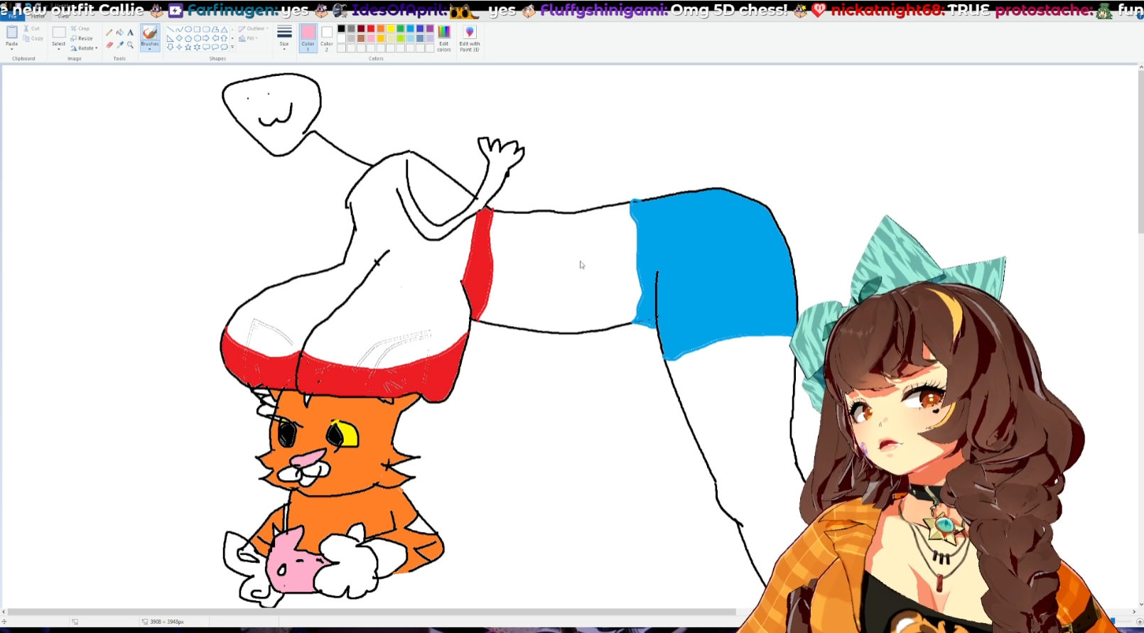Pick the red color swatch in palette
This screenshot has width=1144, height=633.
[371, 29]
